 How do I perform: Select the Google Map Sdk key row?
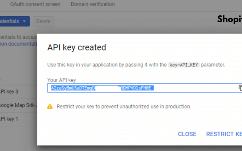click(x=18, y=105)
